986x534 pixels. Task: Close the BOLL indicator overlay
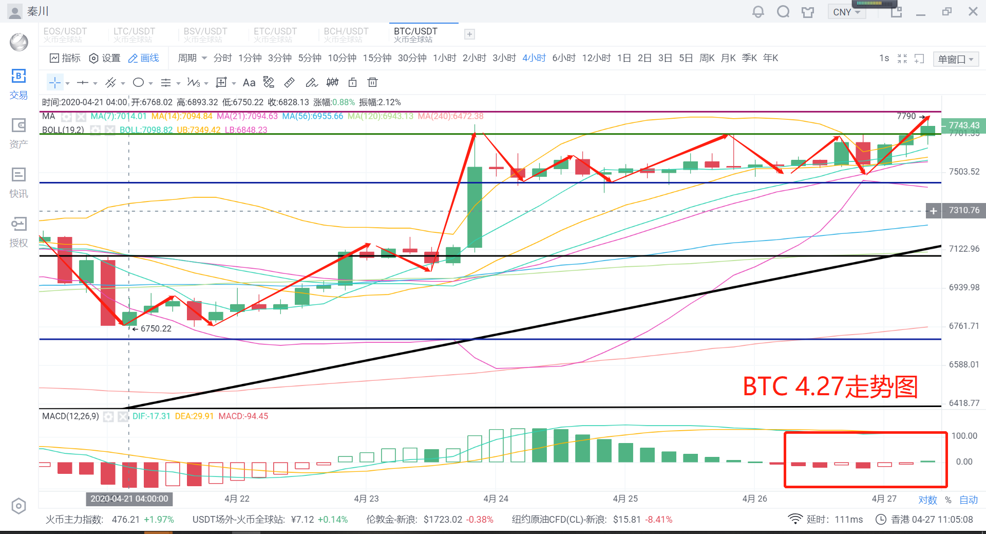pyautogui.click(x=110, y=130)
